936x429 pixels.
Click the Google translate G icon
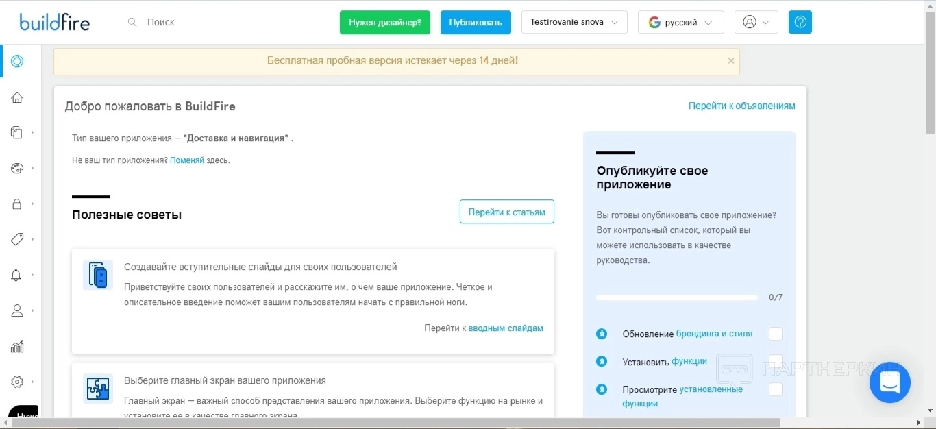654,22
